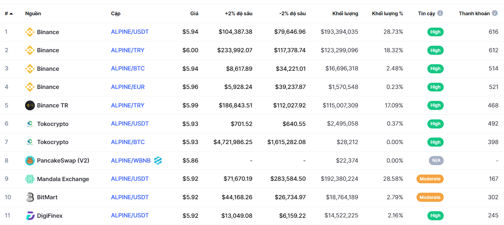Sort by the # column arrow

tap(11, 13)
